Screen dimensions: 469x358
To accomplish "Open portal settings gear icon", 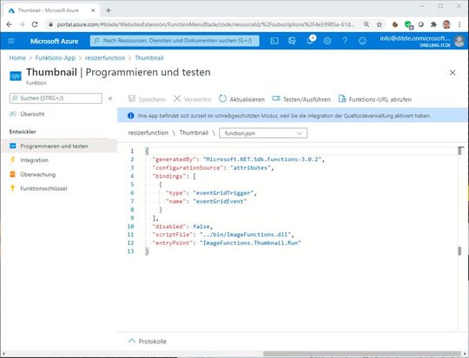I will click(x=327, y=41).
